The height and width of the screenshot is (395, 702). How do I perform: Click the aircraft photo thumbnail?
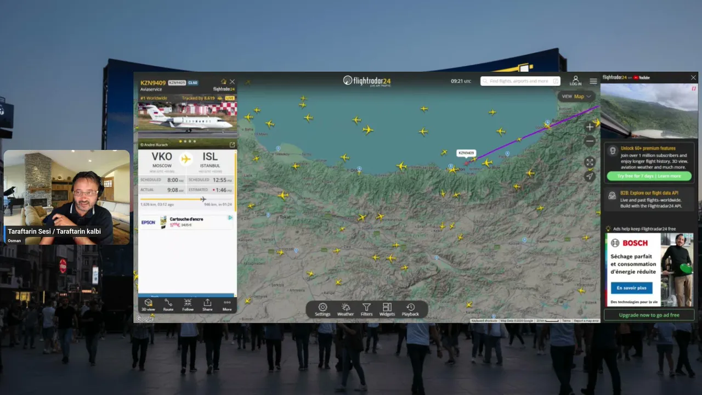(x=188, y=121)
